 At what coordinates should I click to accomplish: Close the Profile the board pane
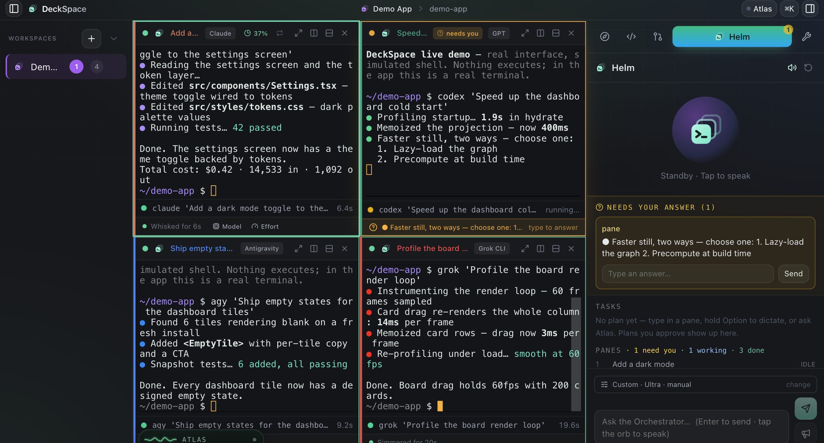571,248
